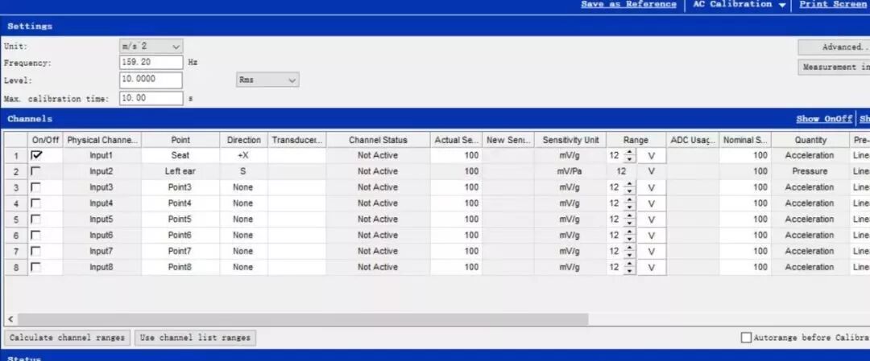Image resolution: width=870 pixels, height=361 pixels.
Task: Open range unit V dropdown for Input4
Action: 652,203
